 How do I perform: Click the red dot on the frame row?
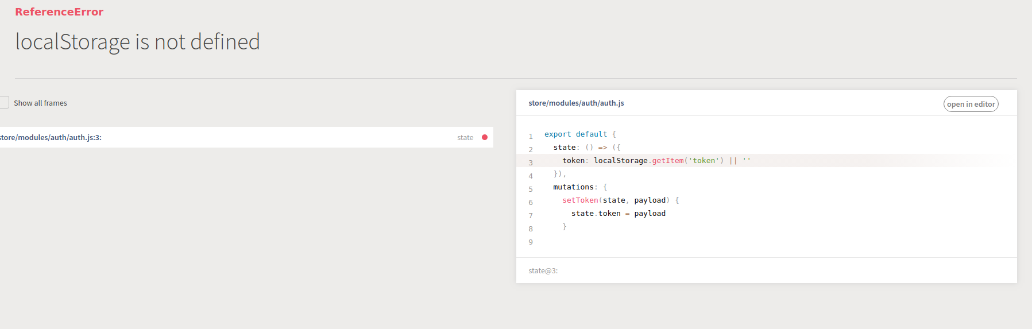(x=485, y=137)
